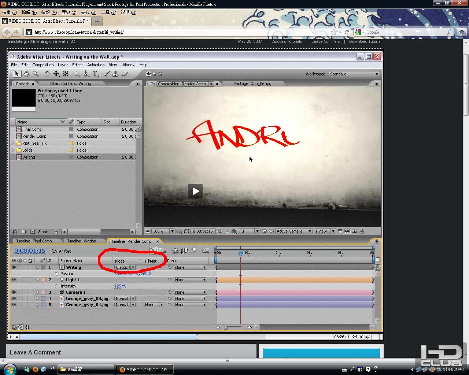Select the Clone Stamp tool
This screenshot has height=375, width=469.
115,74
